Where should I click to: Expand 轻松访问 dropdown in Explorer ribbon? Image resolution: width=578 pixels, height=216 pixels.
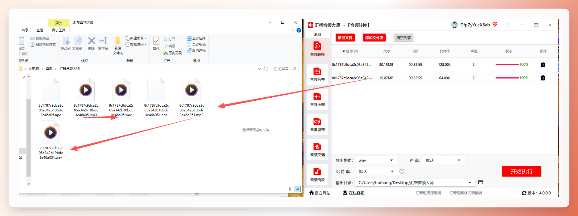point(146,44)
